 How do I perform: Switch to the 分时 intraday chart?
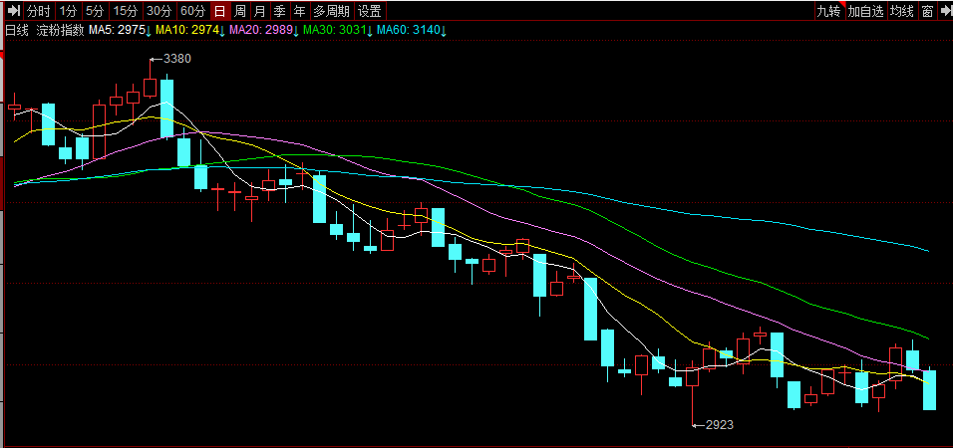tap(39, 10)
